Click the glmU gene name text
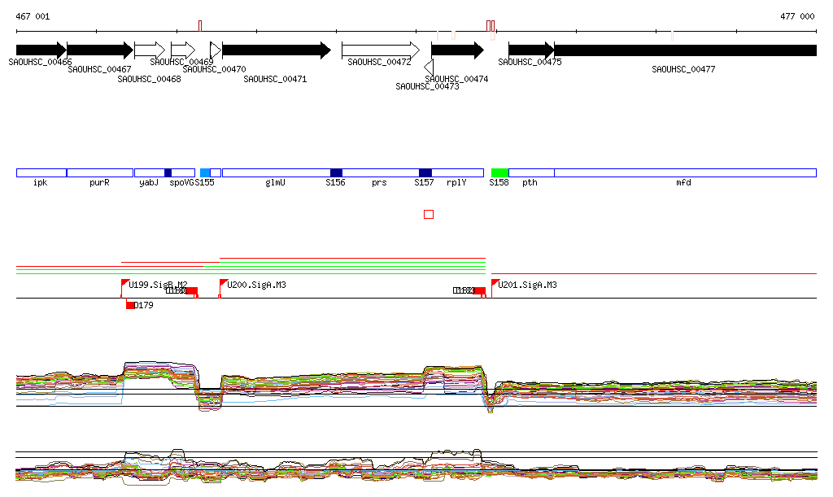This screenshot has height=497, width=833. pyautogui.click(x=275, y=183)
